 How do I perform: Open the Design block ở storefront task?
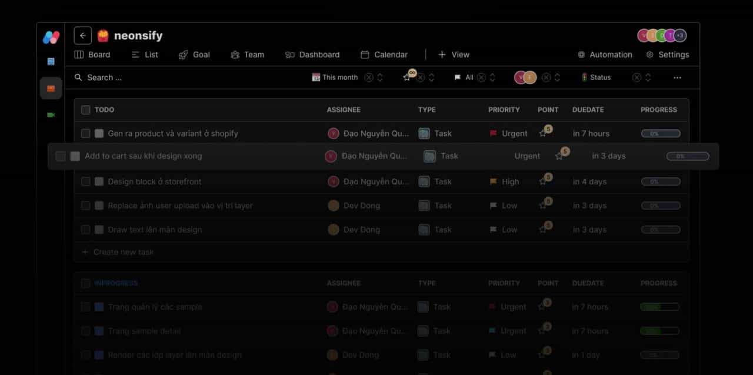point(155,182)
